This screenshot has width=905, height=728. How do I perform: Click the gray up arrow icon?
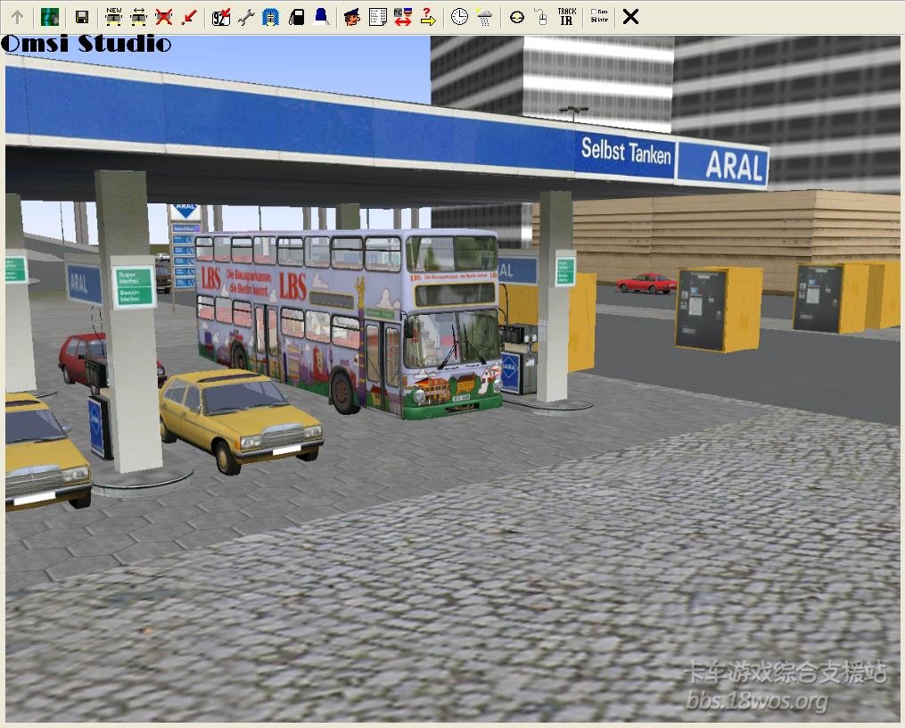(x=17, y=17)
